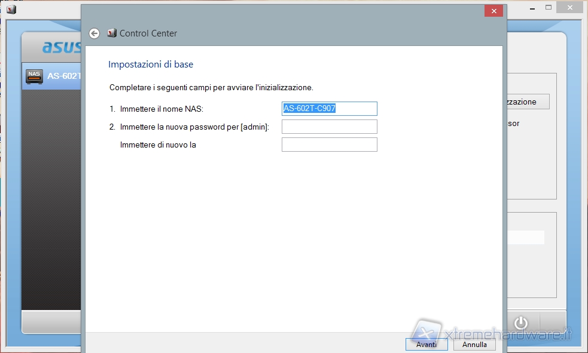Image resolution: width=588 pixels, height=353 pixels.
Task: Close the wizard with the red X button
Action: click(x=493, y=11)
